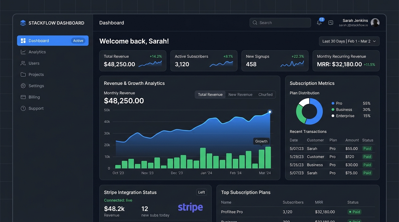Click the Users people icon

point(23,63)
